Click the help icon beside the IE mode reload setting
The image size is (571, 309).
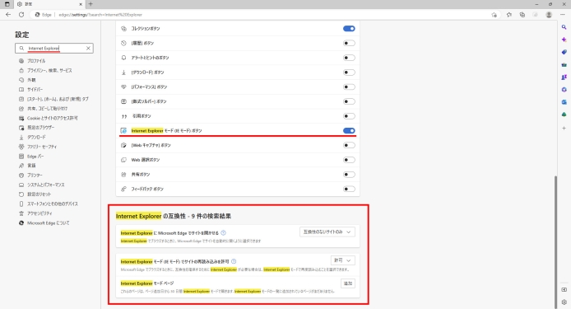coord(234,261)
